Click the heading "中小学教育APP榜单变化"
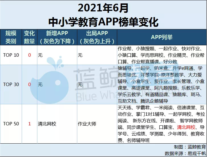This screenshot has height=157, width=207. pos(103,22)
